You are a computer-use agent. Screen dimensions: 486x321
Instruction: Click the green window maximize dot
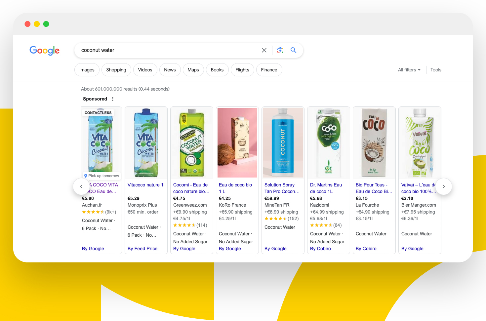46,24
